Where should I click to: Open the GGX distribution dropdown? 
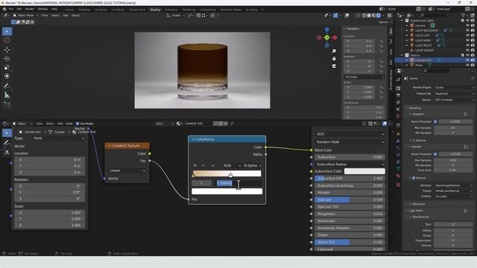[350, 134]
